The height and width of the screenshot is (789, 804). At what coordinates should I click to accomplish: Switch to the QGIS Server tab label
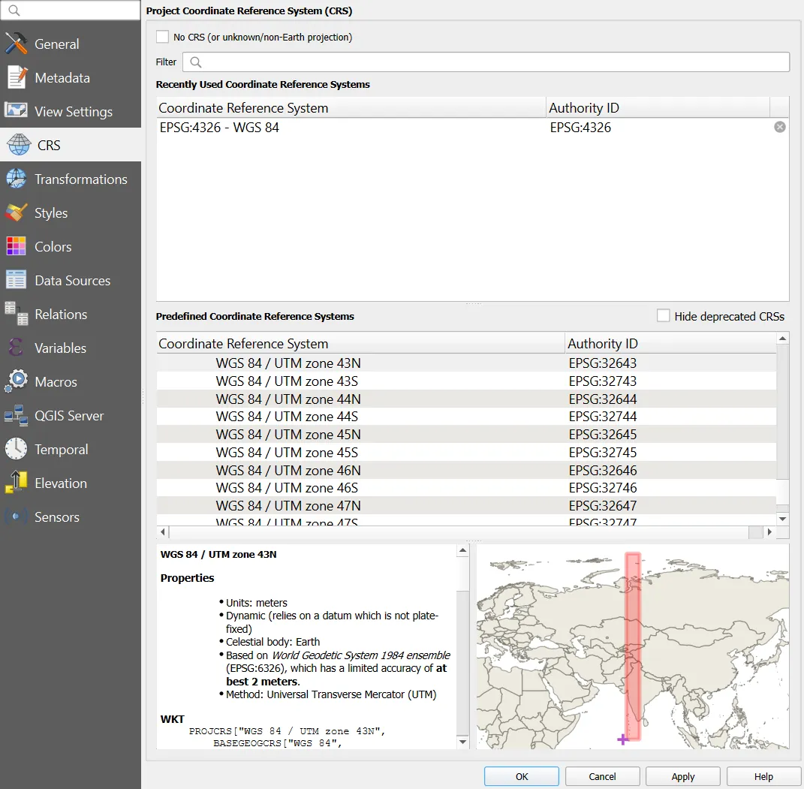tap(69, 416)
